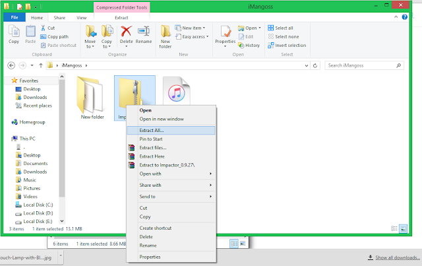Image resolution: width=422 pixels, height=266 pixels.
Task: Choose Extract Here in context menu
Action: (x=171, y=156)
